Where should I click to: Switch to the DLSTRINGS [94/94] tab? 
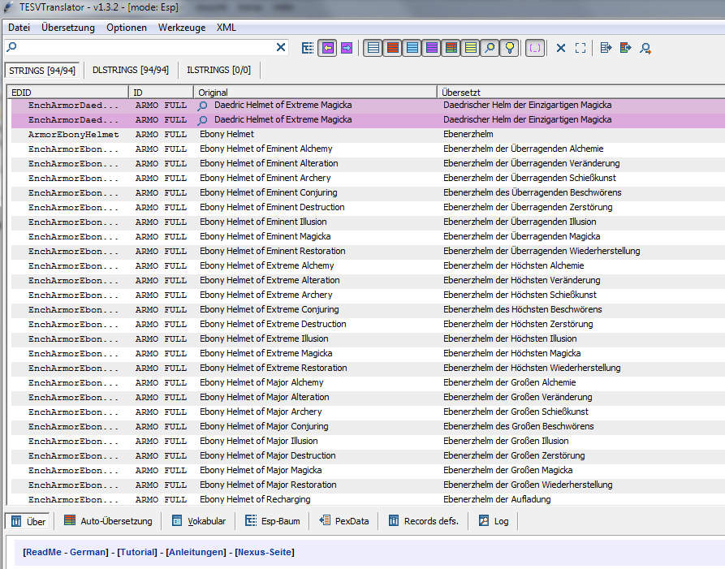point(130,70)
